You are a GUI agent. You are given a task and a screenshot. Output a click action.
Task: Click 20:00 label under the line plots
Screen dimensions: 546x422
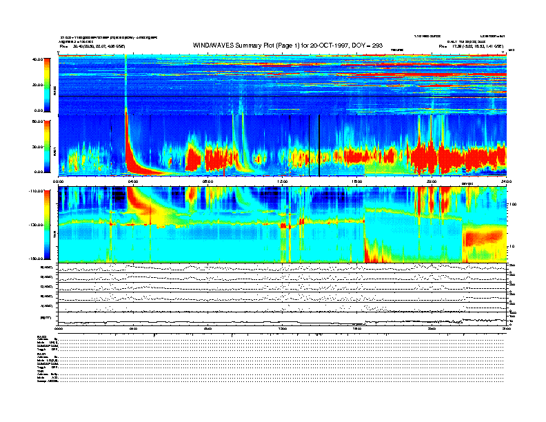(432, 328)
